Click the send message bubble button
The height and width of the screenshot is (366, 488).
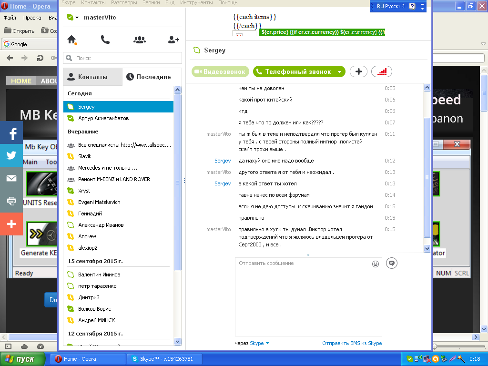coord(392,263)
